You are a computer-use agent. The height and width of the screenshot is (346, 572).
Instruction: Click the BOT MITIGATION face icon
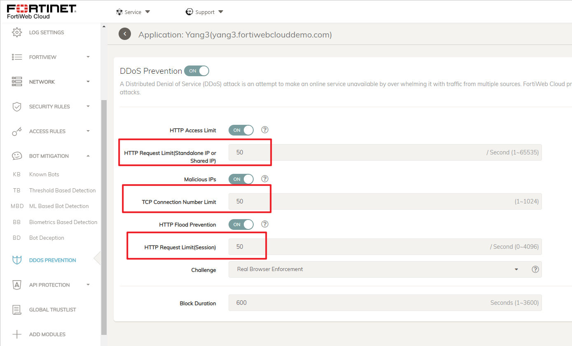(x=16, y=156)
